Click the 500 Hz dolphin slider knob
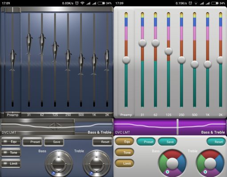Screen dimensions: 227x177 [81, 64]
